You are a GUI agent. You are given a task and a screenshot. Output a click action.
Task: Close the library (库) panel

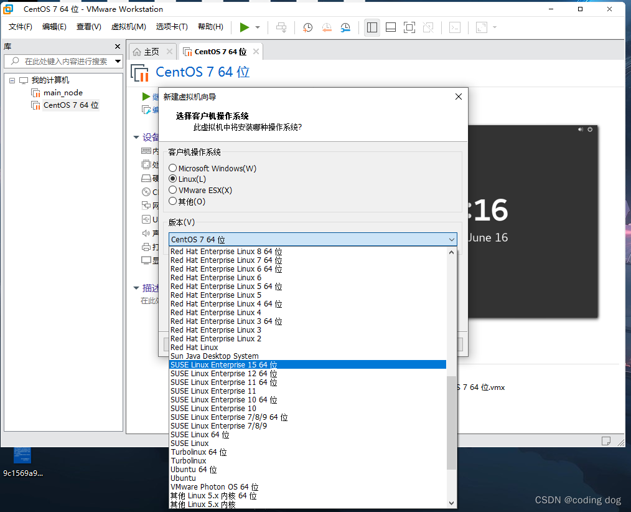118,46
